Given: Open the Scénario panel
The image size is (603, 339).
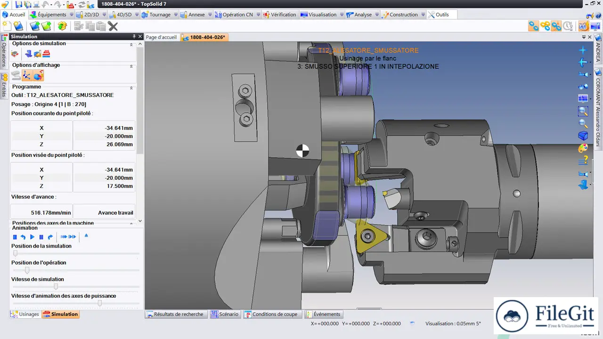Looking at the screenshot, I should pos(225,314).
